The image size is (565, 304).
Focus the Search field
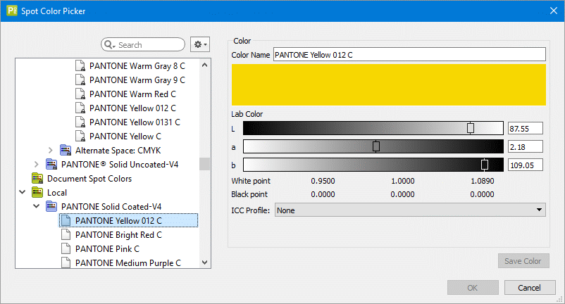coord(143,44)
